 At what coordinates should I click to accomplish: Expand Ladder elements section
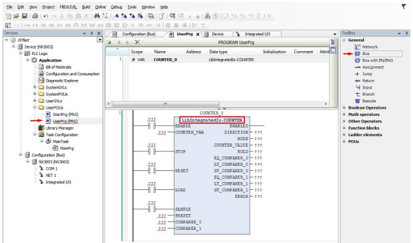344,135
